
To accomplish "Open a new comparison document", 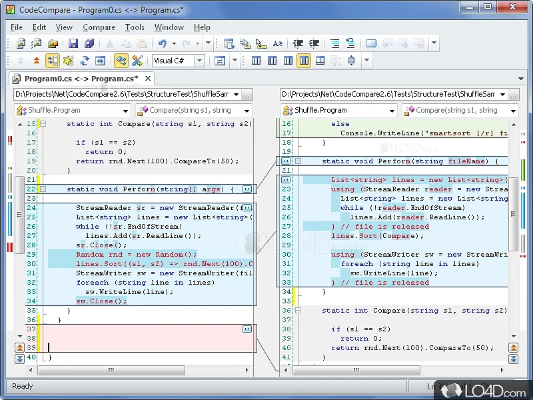I will (21, 43).
